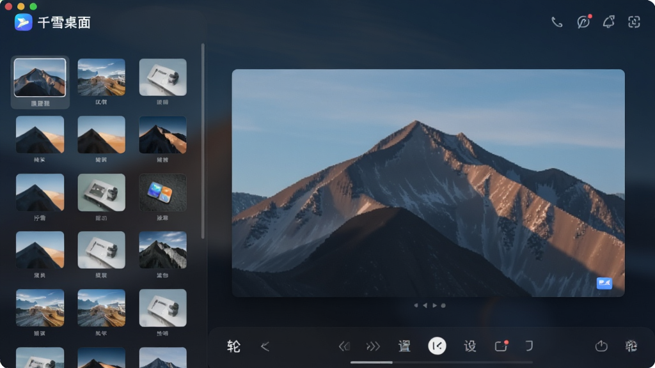655x368 pixels.
Task: Click the double-left rewind arrows icon
Action: tap(343, 346)
